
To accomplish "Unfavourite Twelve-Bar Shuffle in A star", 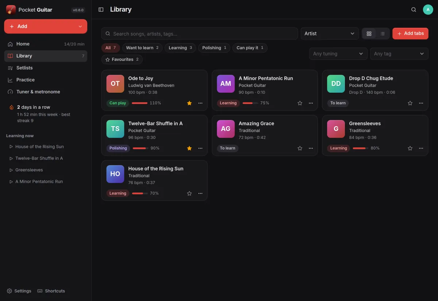I will 189,148.
